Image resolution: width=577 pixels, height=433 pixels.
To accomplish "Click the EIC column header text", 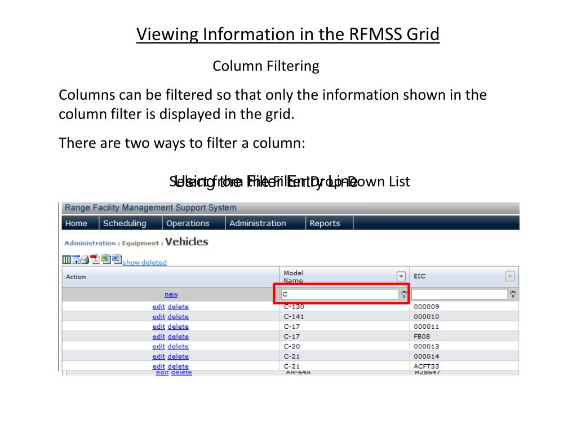I will 419,276.
